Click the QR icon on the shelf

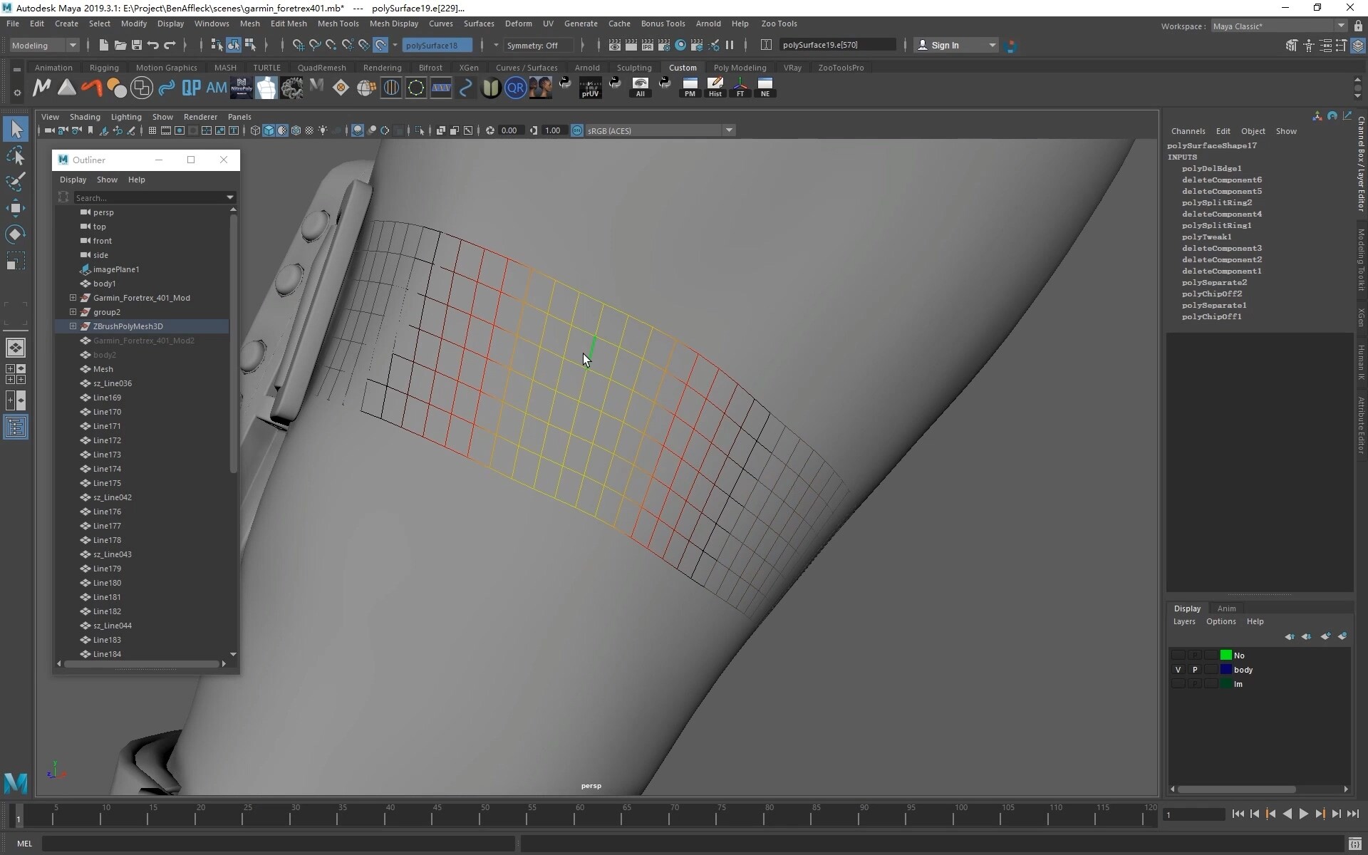click(x=515, y=87)
